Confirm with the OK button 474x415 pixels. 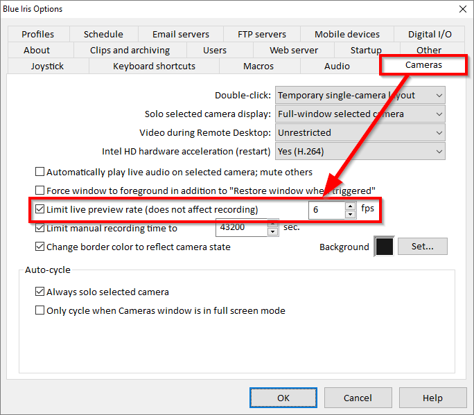coord(283,398)
